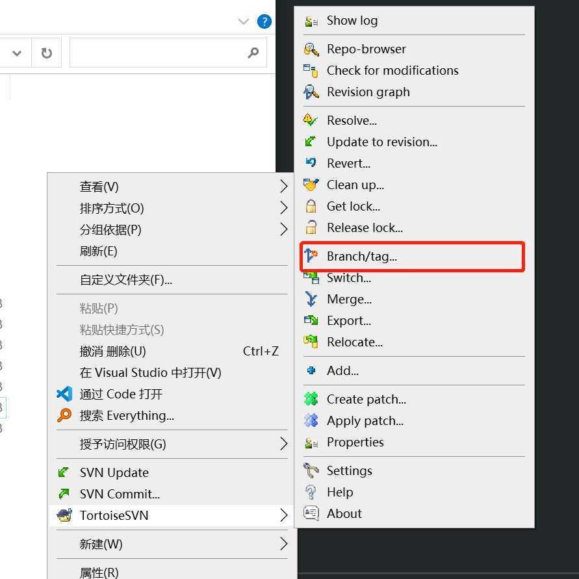Click the Create patch puzzle icon
Viewport: 579px width, 579px height.
pyautogui.click(x=311, y=399)
